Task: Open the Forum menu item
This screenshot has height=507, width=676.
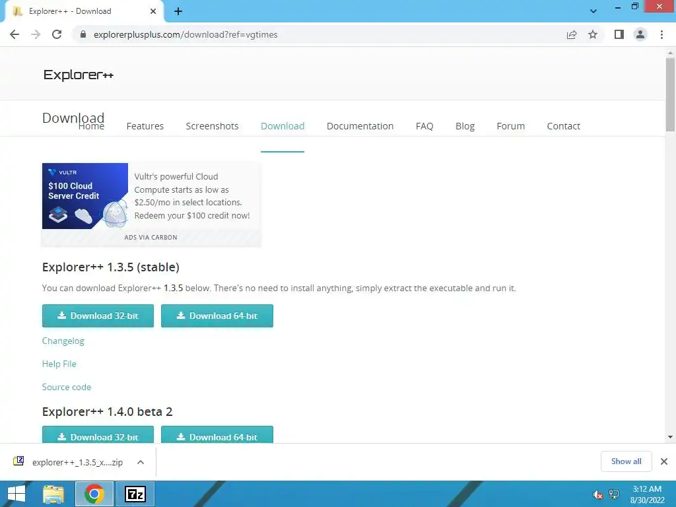Action: pyautogui.click(x=510, y=126)
